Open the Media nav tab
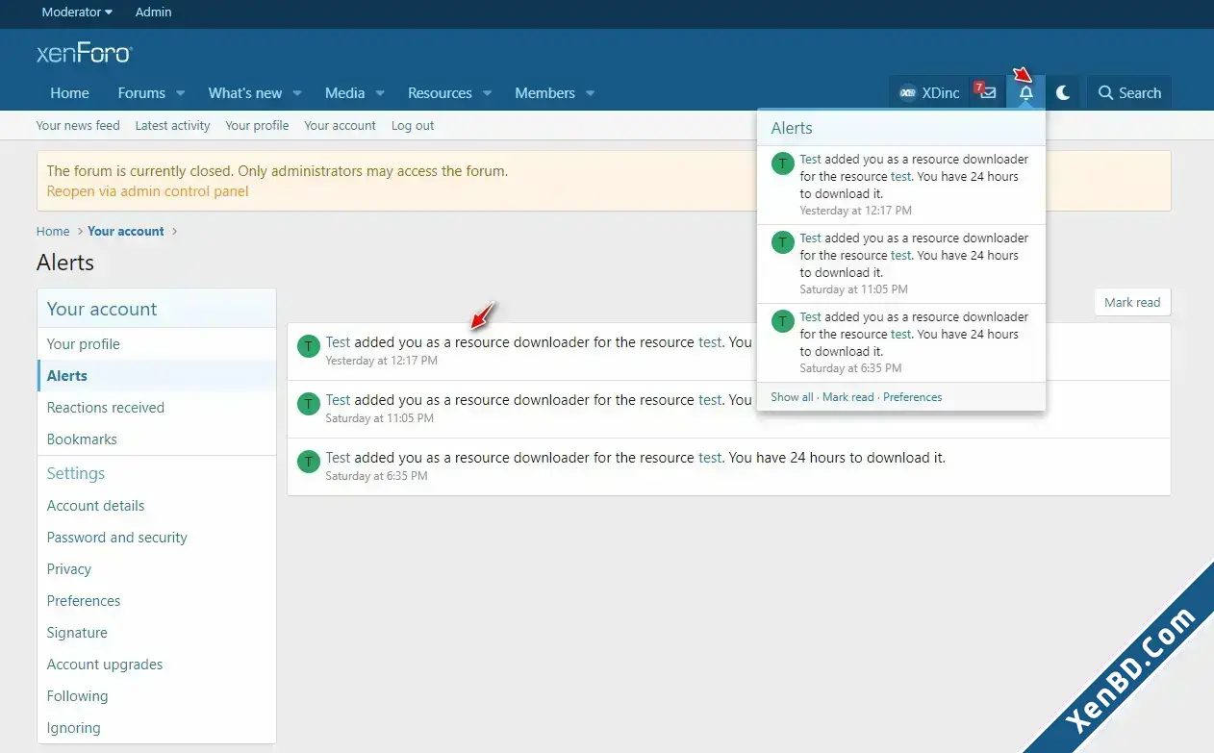The height and width of the screenshot is (753, 1214). click(x=344, y=93)
